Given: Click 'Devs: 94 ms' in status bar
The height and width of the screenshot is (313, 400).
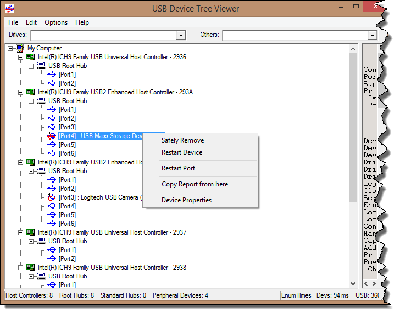Looking at the screenshot, I should click(x=332, y=295).
